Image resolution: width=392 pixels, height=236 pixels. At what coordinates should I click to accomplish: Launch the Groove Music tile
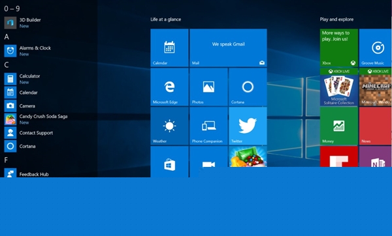click(376, 48)
